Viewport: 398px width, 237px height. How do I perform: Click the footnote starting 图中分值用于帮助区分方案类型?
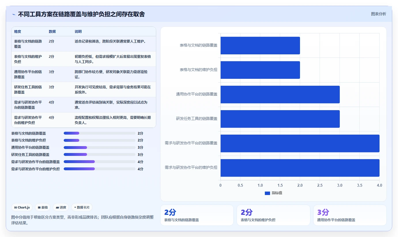click(82, 220)
